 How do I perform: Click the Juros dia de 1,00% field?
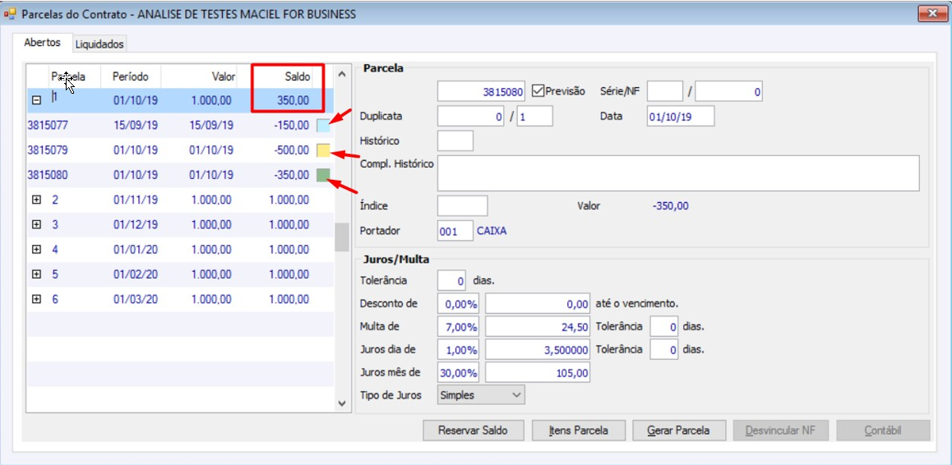click(x=458, y=350)
